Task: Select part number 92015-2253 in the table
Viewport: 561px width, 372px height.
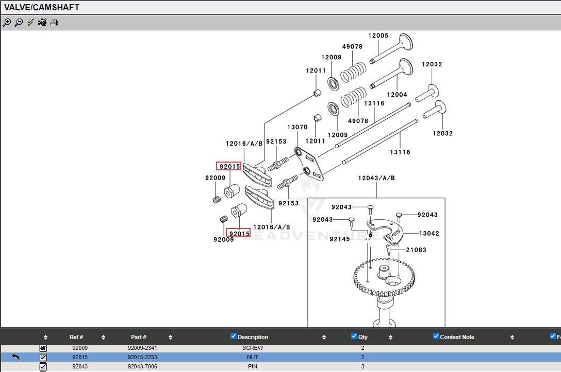Action: pyautogui.click(x=142, y=357)
